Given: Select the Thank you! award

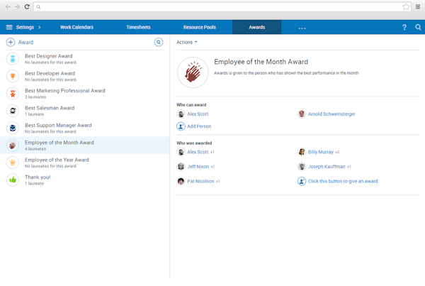Looking at the screenshot, I should 38,177.
